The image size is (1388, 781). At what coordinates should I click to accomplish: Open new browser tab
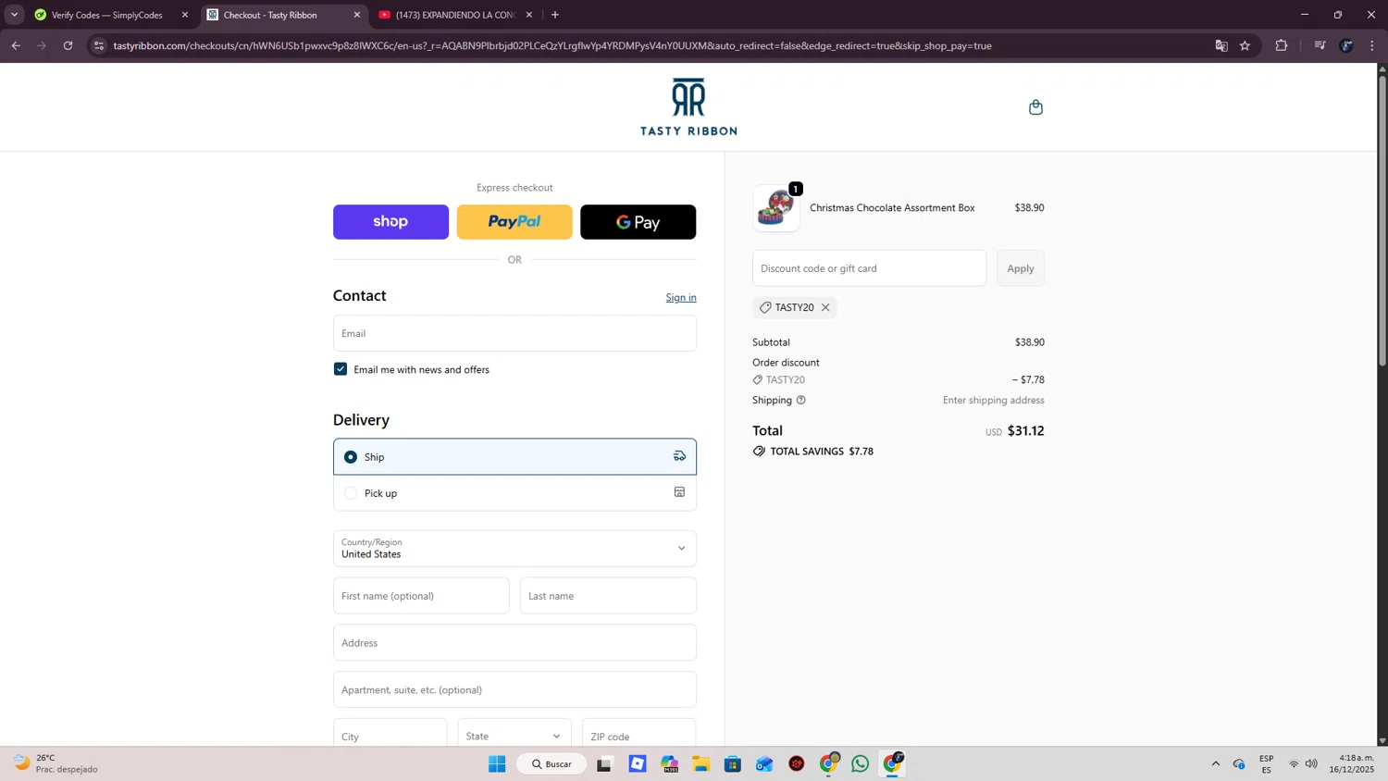coord(555,15)
